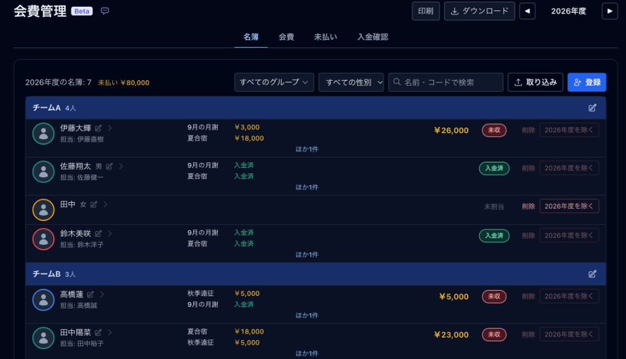Expand 佐藤翔太 details chevron
626x359 pixels.
point(120,166)
